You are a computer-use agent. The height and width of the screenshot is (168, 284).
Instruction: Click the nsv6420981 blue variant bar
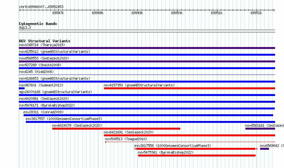tap(147, 102)
